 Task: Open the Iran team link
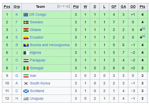(33, 76)
